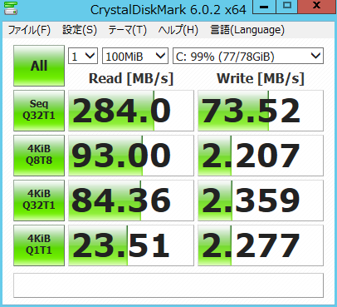Select the 4KiB Q8T8 write result 2.207
The width and height of the screenshot is (337, 307).
click(x=261, y=156)
